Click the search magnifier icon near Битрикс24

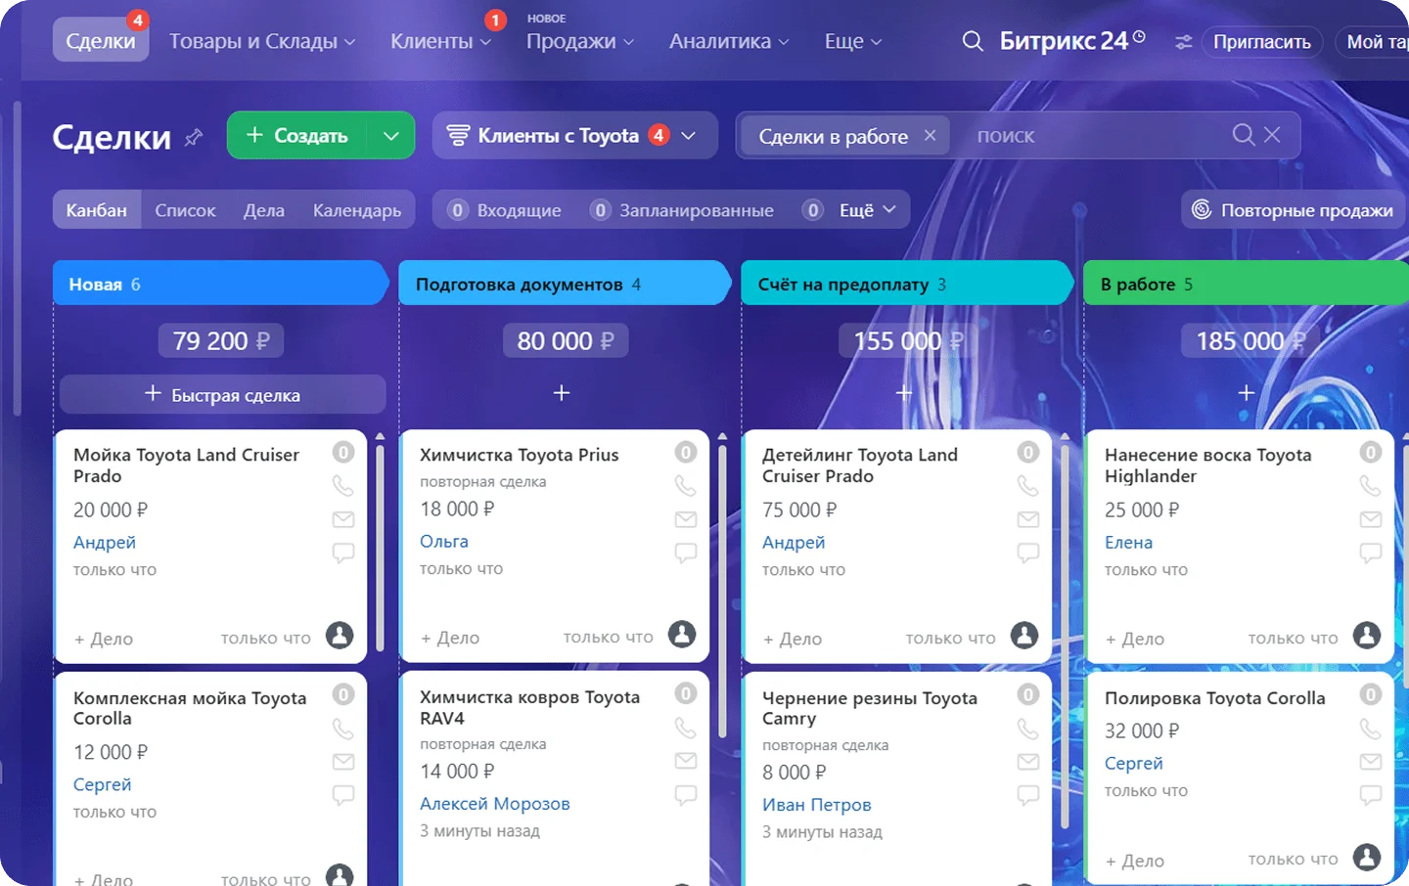tap(973, 41)
